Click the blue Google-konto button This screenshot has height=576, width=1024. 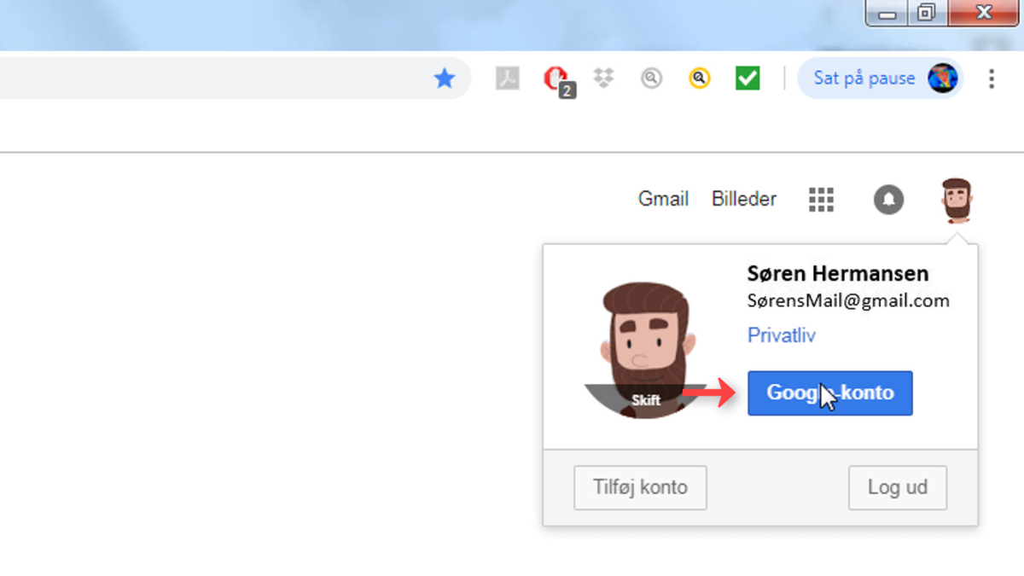click(x=830, y=393)
